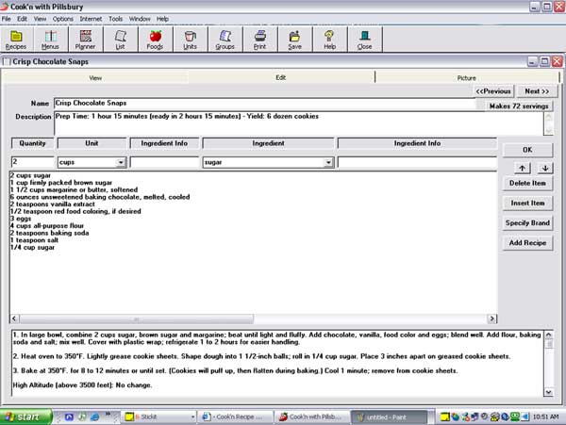This screenshot has height=425, width=566.
Task: Click the first Ingredient Info input box
Action: pyautogui.click(x=164, y=162)
